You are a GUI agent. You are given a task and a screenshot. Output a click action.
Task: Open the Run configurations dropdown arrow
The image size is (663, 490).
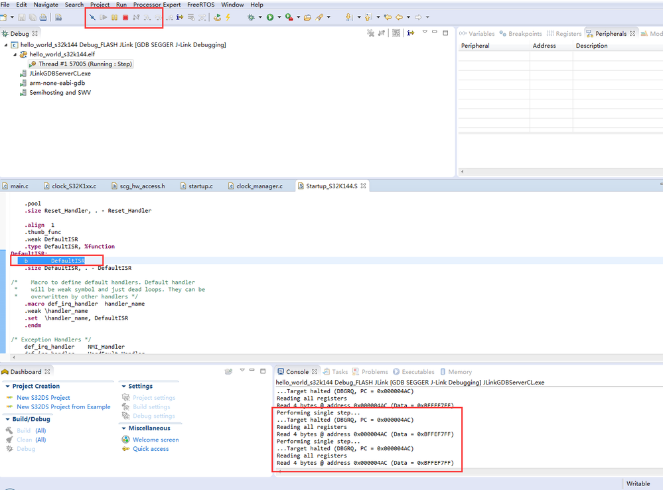tap(279, 17)
